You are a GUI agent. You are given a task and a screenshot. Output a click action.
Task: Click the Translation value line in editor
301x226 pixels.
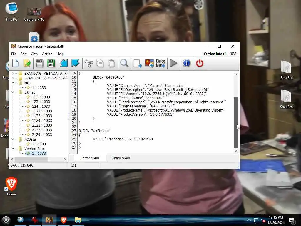coord(123,139)
